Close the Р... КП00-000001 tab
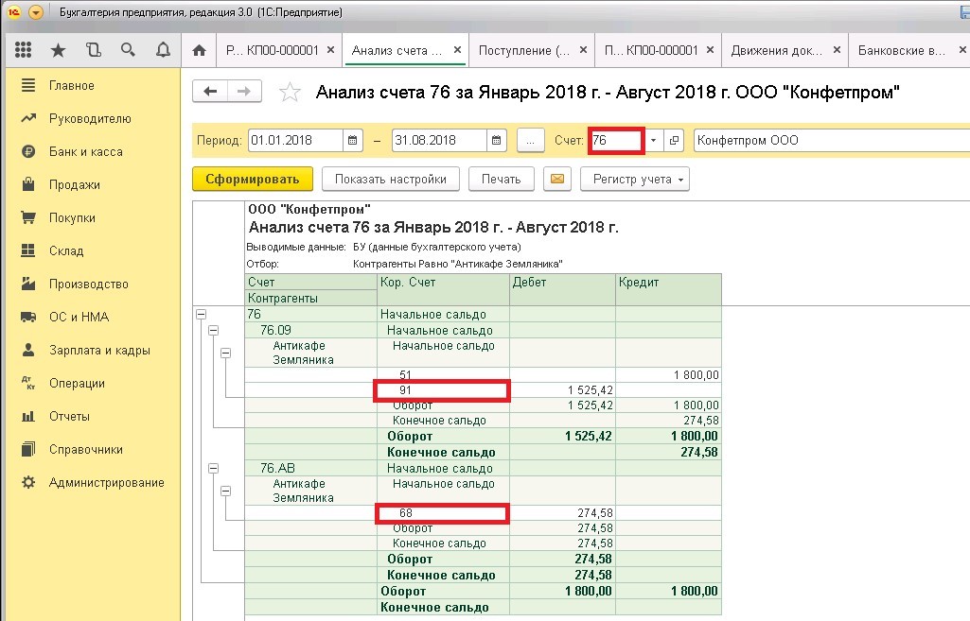970x621 pixels. point(331,50)
